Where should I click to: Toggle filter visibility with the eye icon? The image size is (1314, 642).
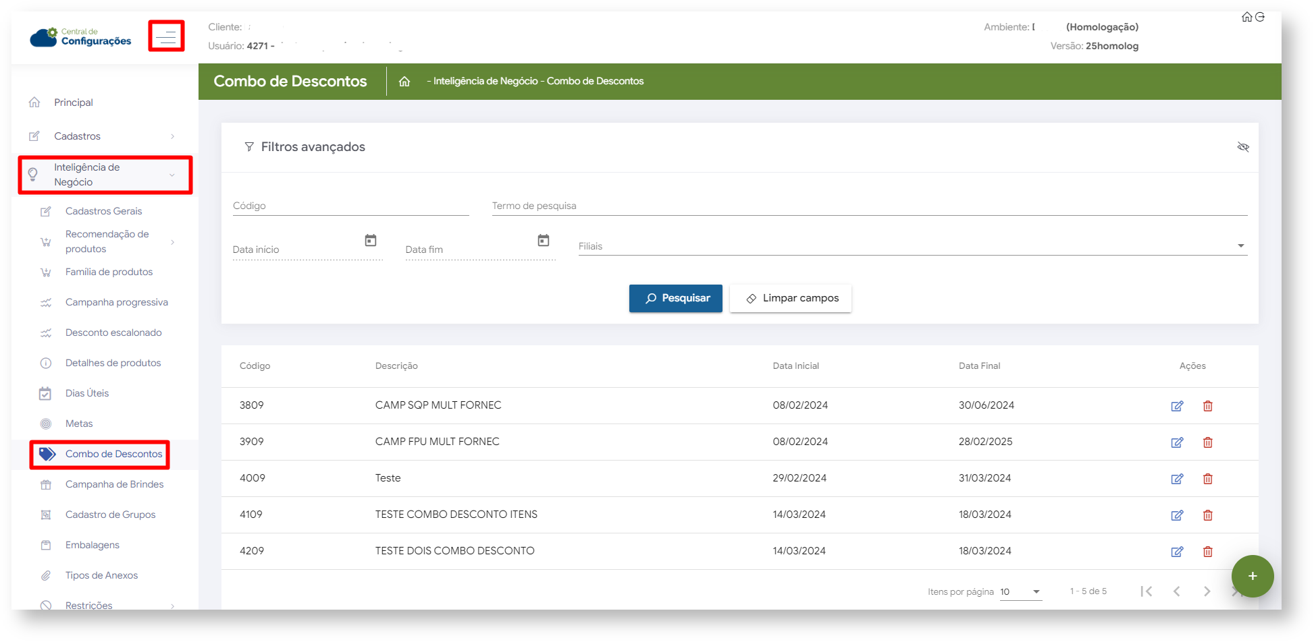point(1242,147)
